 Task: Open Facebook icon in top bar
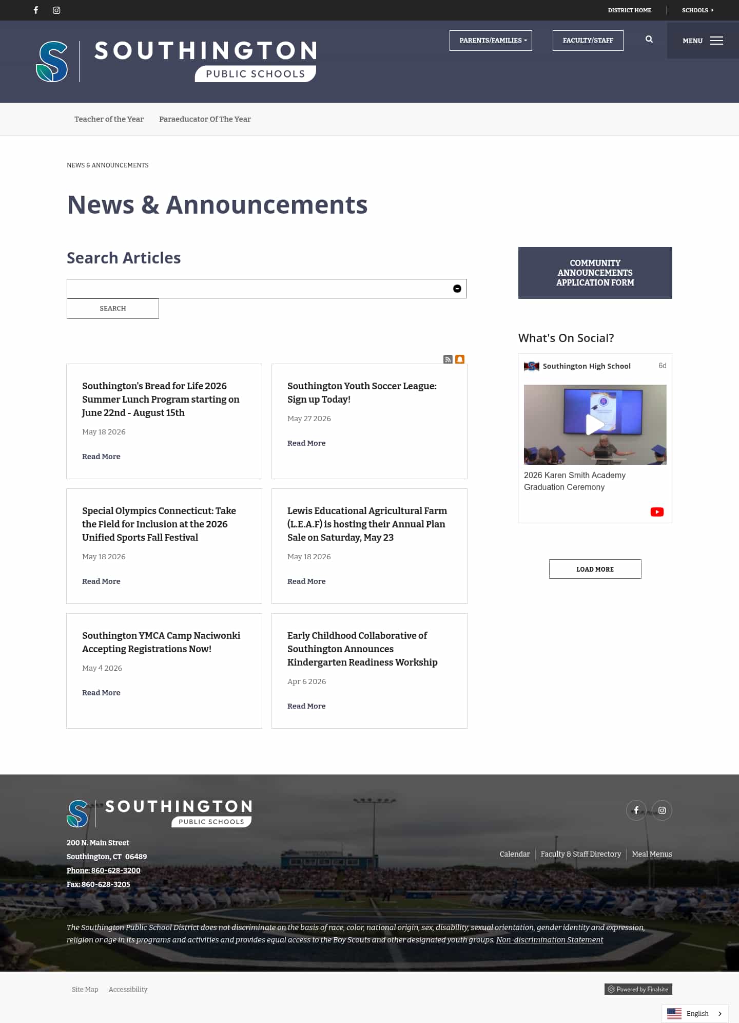(36, 10)
